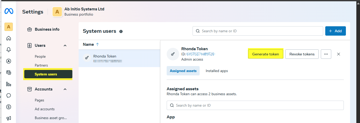Open the megaphone ads icon
This screenshot has width=360, height=123.
[9, 118]
